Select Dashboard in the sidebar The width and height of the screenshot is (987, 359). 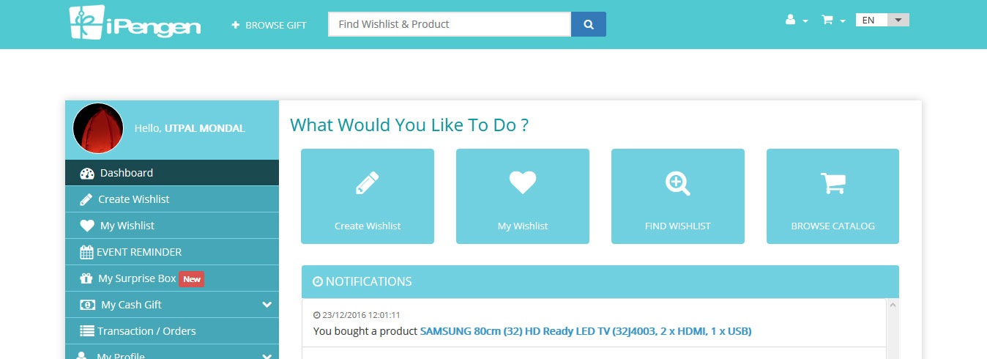[172, 173]
